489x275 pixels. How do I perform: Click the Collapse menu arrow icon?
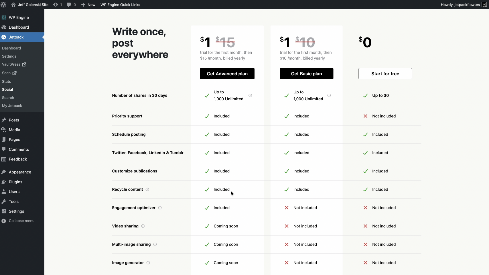coord(4,221)
